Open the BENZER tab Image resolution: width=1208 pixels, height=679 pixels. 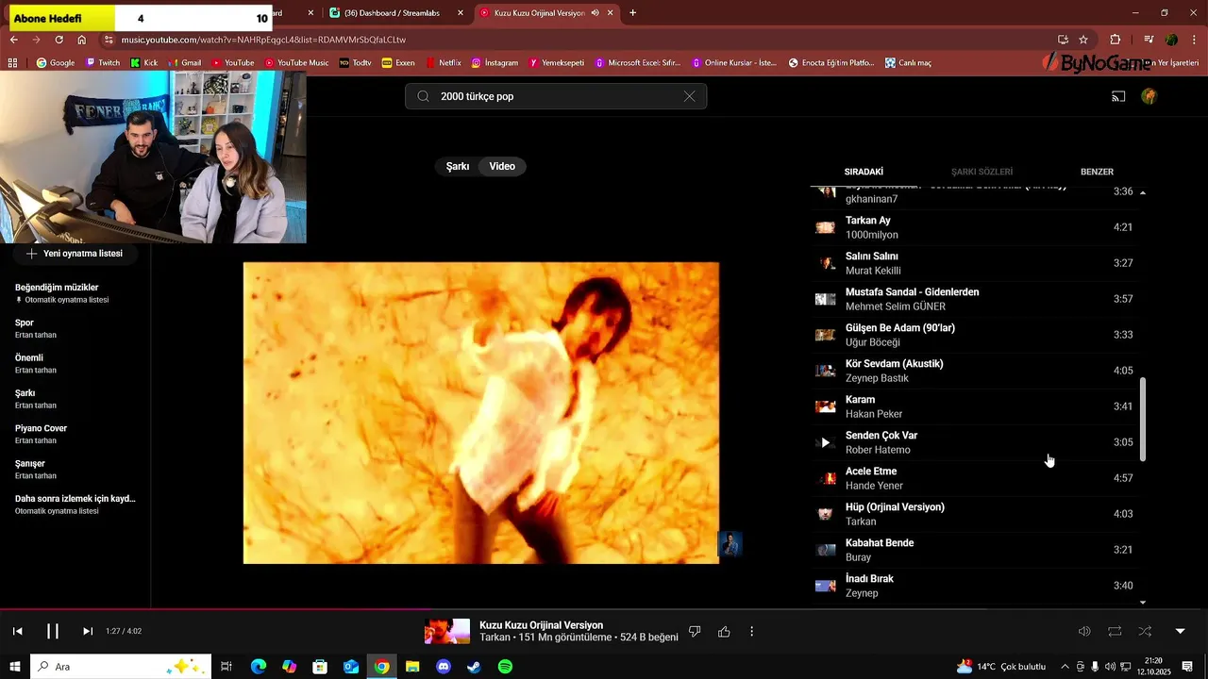(x=1097, y=172)
